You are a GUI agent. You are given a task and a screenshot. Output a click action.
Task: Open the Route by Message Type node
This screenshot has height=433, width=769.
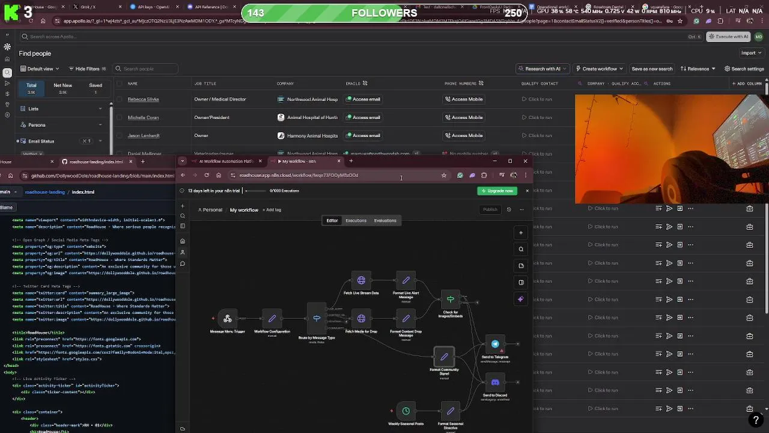pyautogui.click(x=317, y=319)
